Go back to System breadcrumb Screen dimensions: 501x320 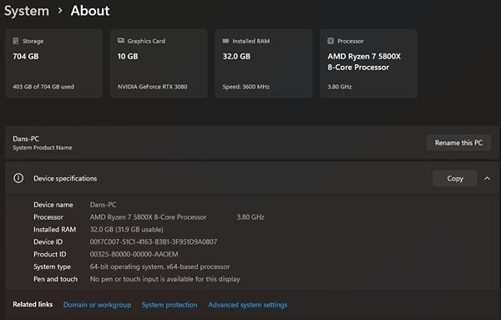click(27, 11)
